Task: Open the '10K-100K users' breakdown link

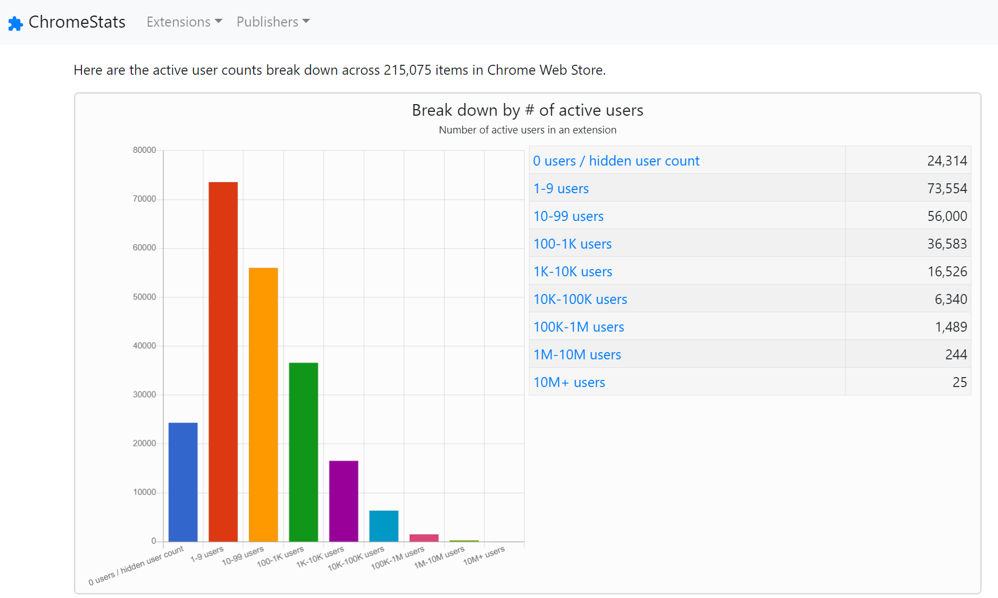Action: (580, 299)
